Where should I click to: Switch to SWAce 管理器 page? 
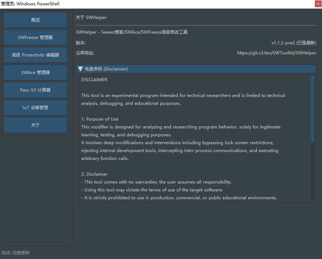(x=35, y=73)
